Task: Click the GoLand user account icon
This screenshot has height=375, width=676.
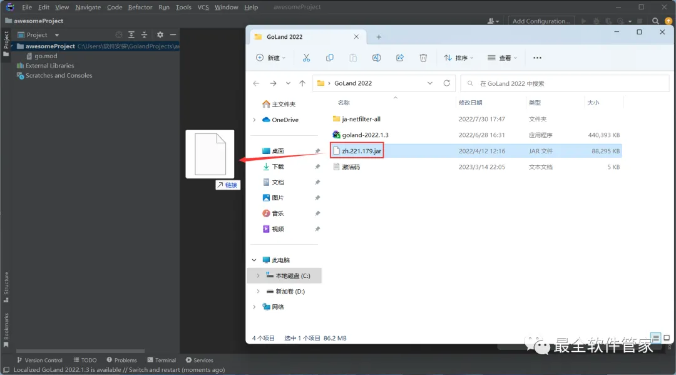Action: tap(493, 21)
